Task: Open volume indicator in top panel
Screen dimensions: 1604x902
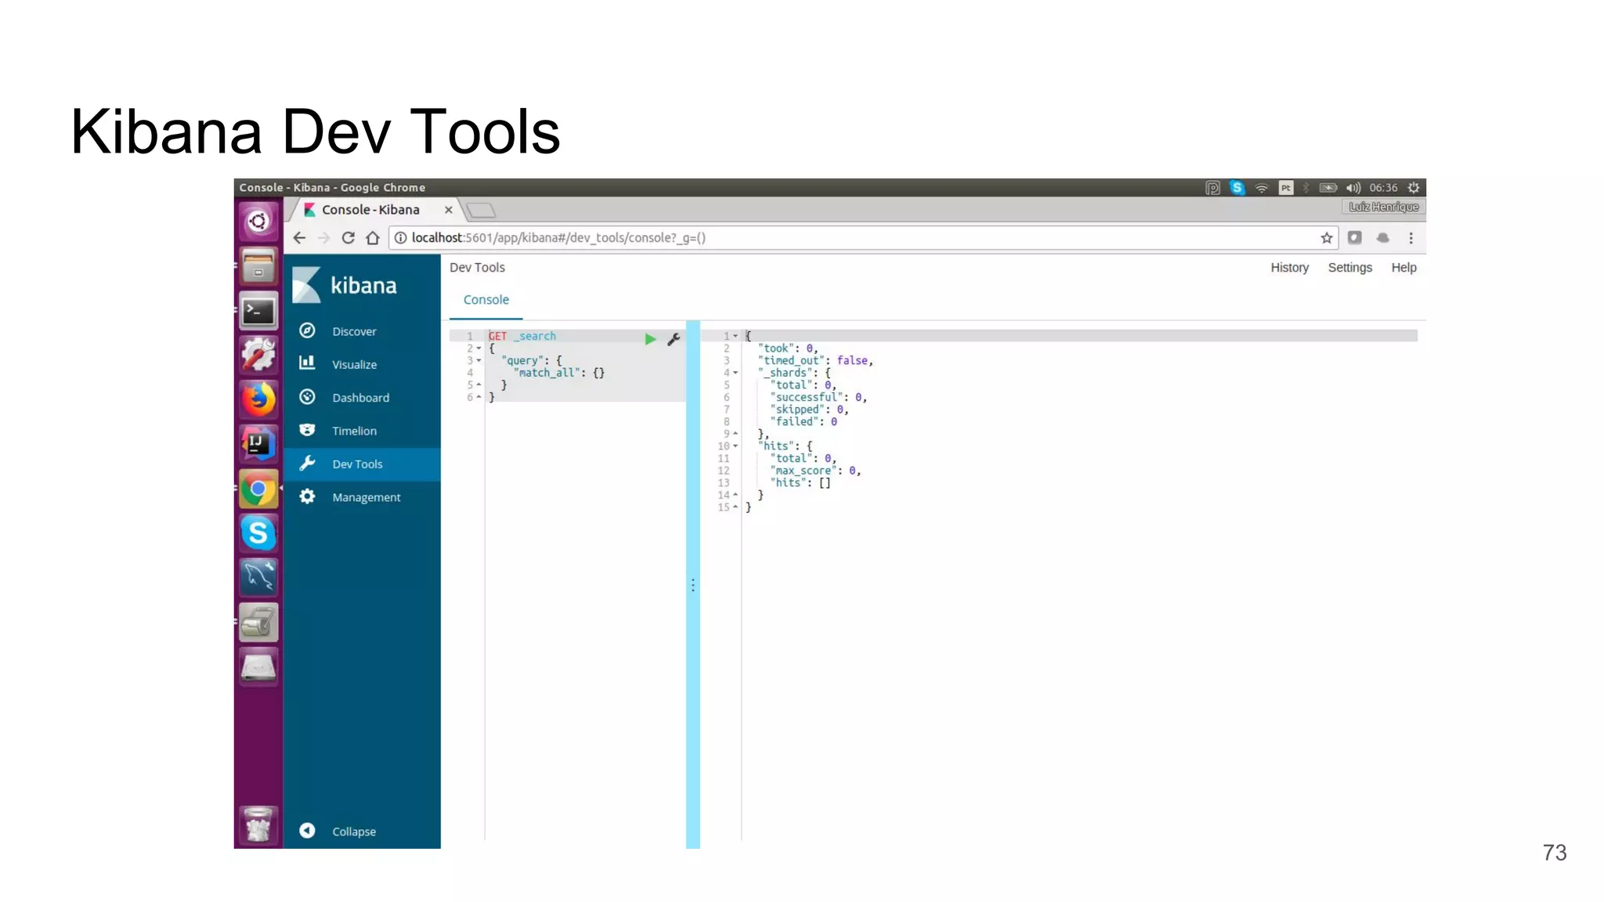Action: (x=1353, y=188)
